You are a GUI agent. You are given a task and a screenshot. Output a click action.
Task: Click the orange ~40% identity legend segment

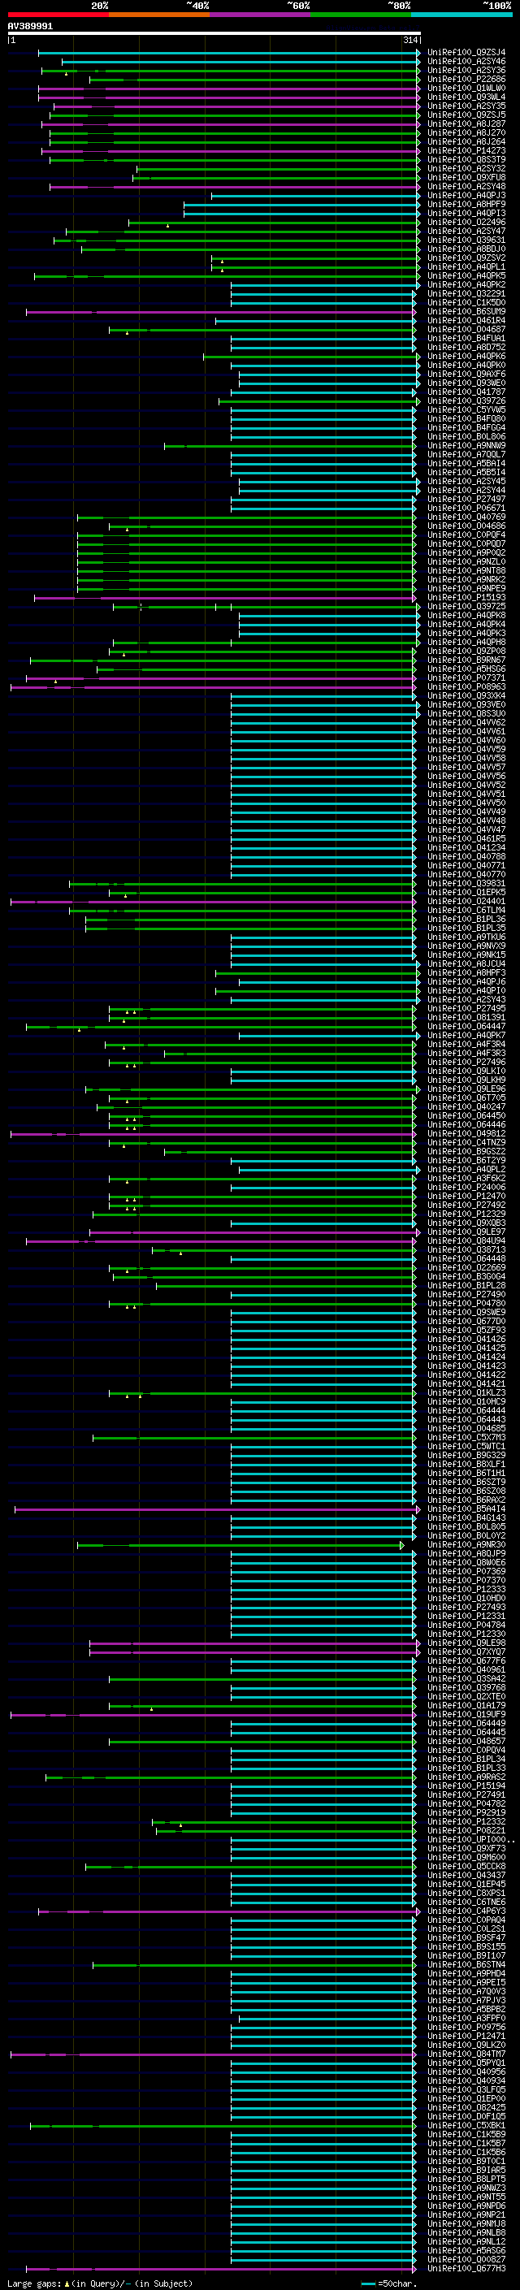point(159,15)
